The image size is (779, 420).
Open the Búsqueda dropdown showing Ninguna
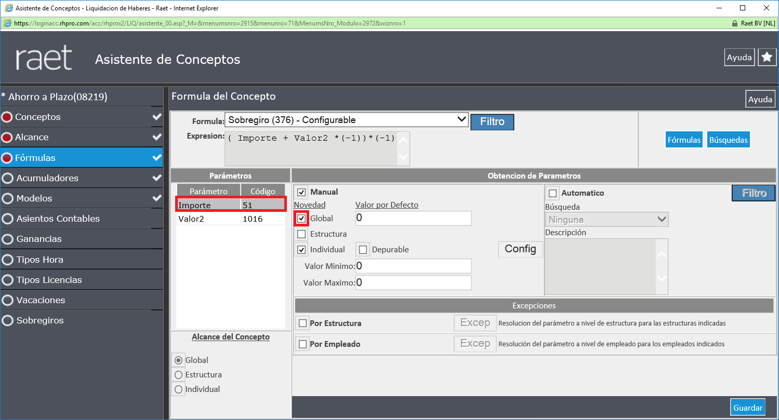coord(606,220)
